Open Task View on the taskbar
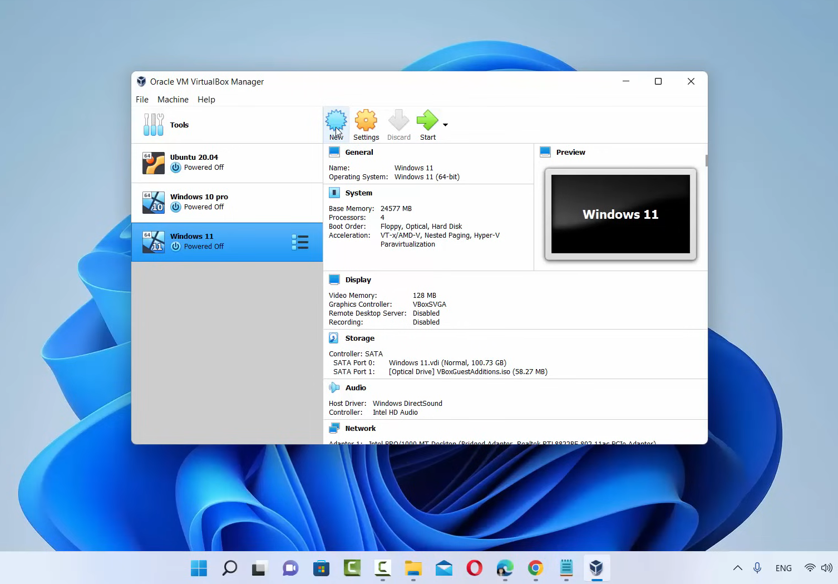 [x=259, y=568]
